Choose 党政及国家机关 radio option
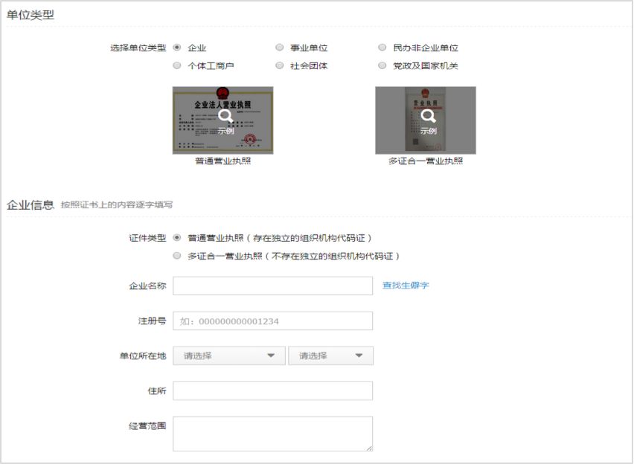Image resolution: width=634 pixels, height=464 pixels. tap(382, 65)
